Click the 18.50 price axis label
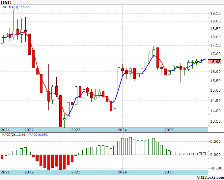The height and width of the screenshot is (180, 224). coord(215,29)
